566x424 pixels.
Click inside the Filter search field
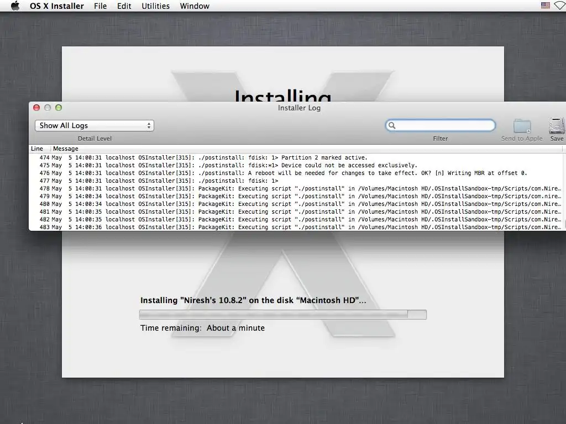tap(441, 125)
